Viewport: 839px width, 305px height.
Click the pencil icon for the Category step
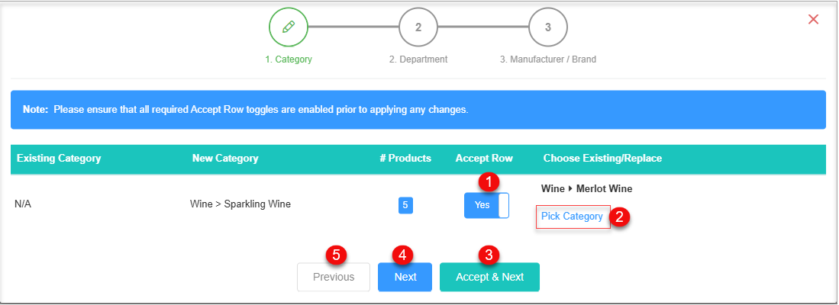click(x=288, y=27)
